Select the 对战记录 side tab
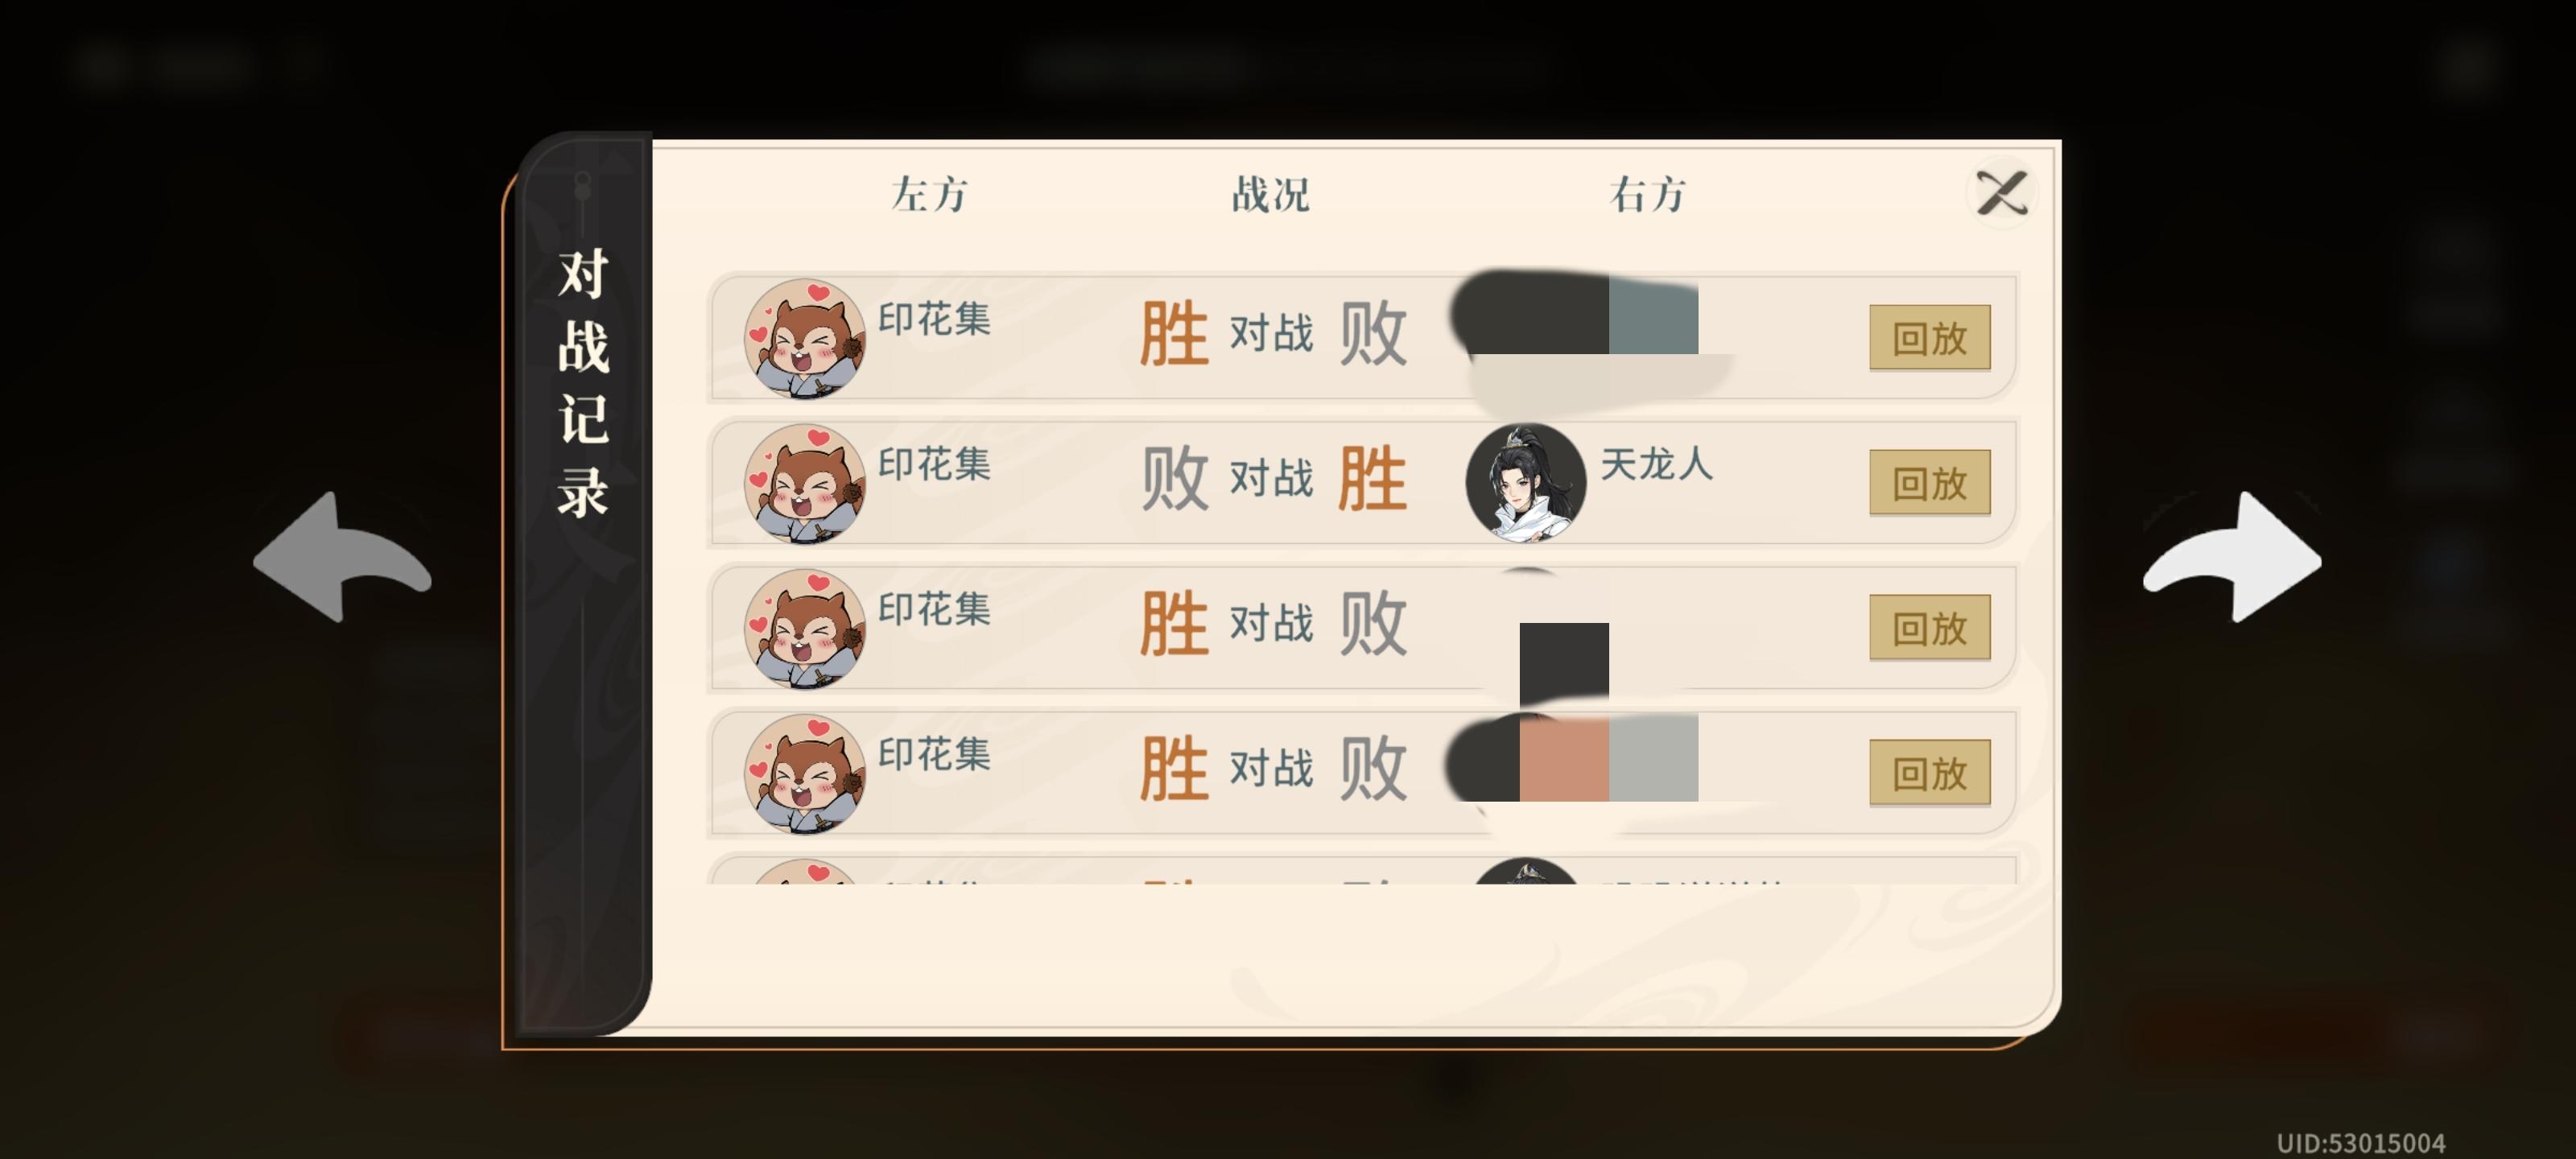2576x1159 pixels. (583, 383)
